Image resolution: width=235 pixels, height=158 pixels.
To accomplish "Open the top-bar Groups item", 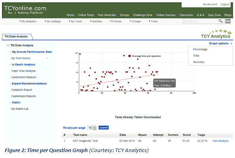I will pos(125,15).
